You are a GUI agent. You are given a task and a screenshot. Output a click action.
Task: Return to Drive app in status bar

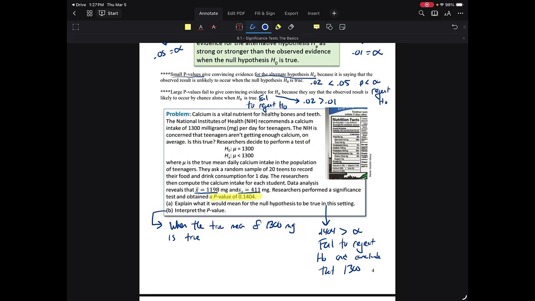pos(79,5)
